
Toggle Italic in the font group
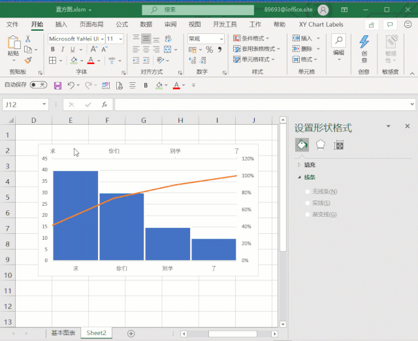[63, 50]
